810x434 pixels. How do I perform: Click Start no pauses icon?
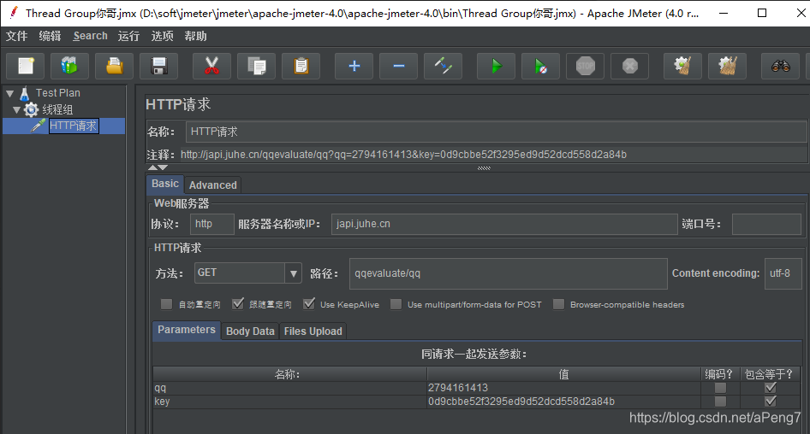tap(540, 66)
